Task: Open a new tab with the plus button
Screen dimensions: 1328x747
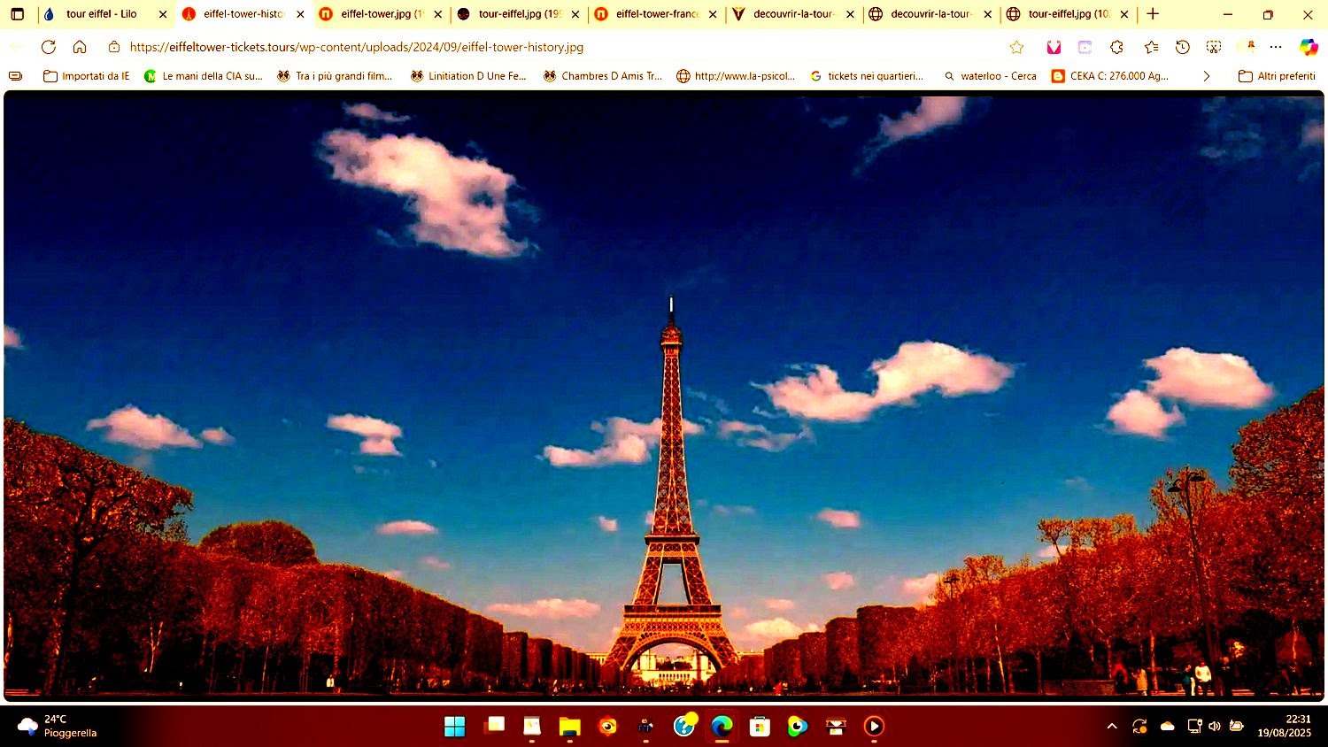Action: [1152, 14]
